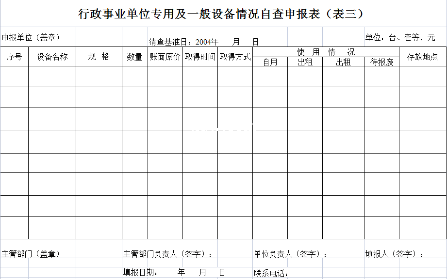Select the 取得时间 header cell
The image size is (447, 279).
click(200, 57)
